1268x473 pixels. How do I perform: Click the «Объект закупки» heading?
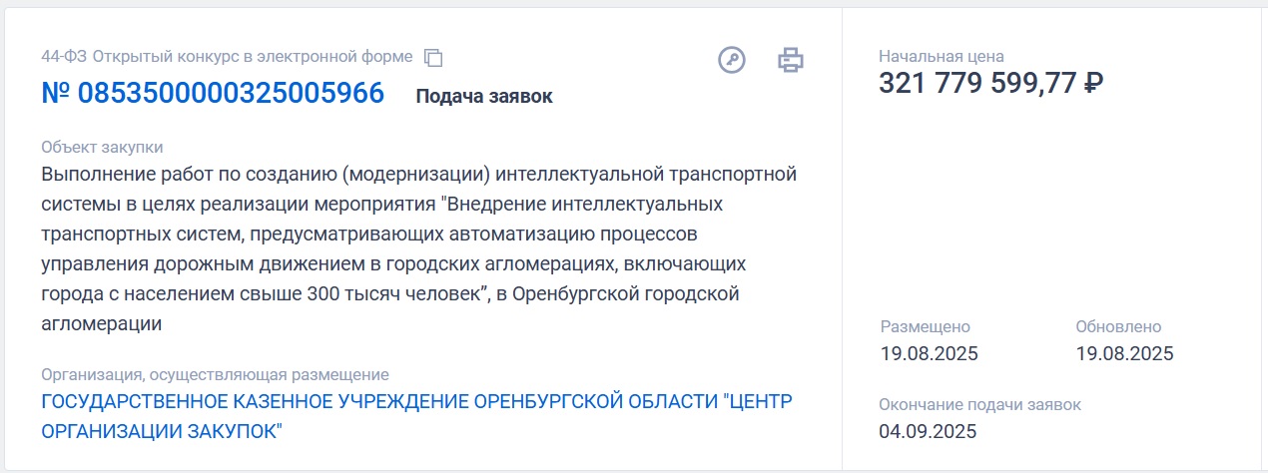coord(102,148)
